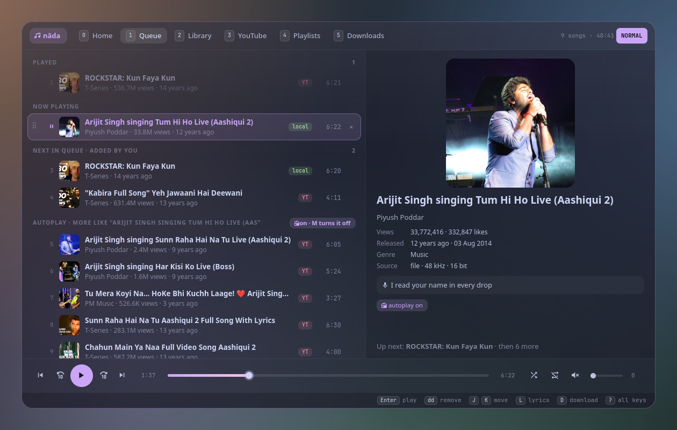This screenshot has width=677, height=430.
Task: Select Sunn Raha Hai Na Tu Aashiqui 2 Lyrics
Action: (194, 325)
